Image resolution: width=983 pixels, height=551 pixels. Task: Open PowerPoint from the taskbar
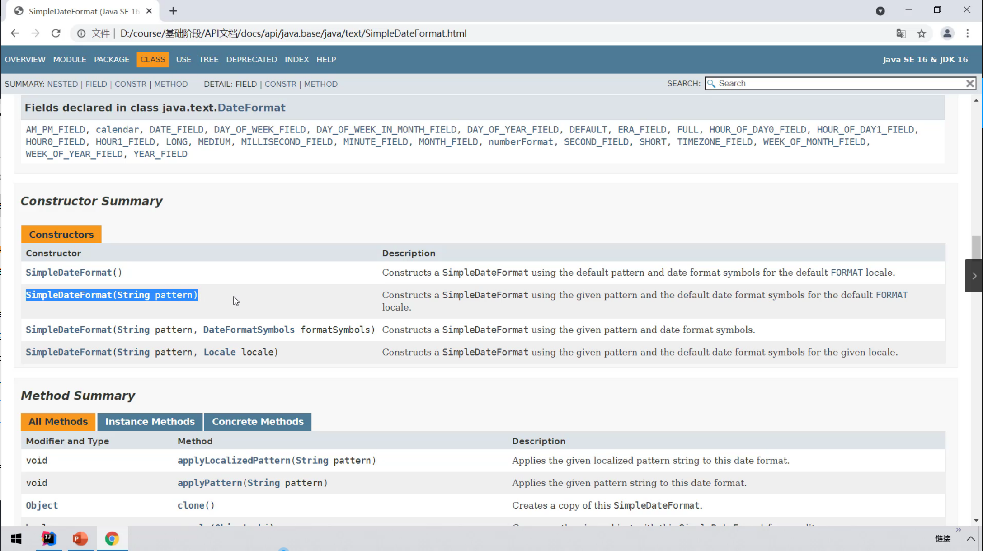click(x=80, y=538)
